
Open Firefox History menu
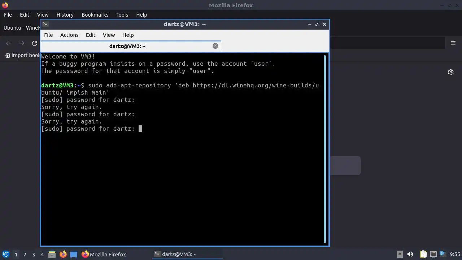(x=65, y=15)
